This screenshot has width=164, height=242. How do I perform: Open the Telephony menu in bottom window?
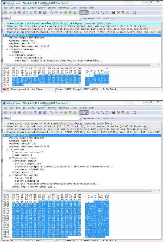point(64,108)
